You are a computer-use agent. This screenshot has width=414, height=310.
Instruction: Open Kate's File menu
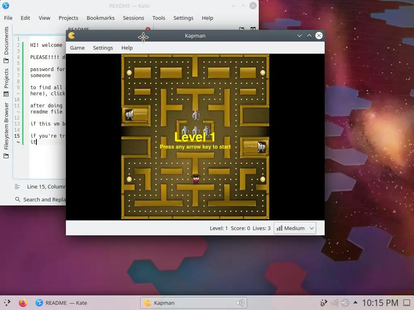(x=8, y=18)
